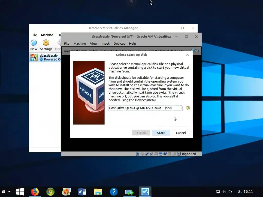This screenshot has height=197, width=263.
Task: Open the file explorer folder icon on taskbar
Action: [98, 192]
